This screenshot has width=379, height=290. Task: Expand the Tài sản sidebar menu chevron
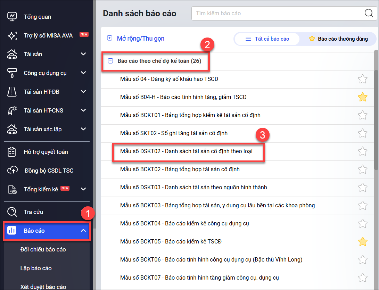click(83, 54)
